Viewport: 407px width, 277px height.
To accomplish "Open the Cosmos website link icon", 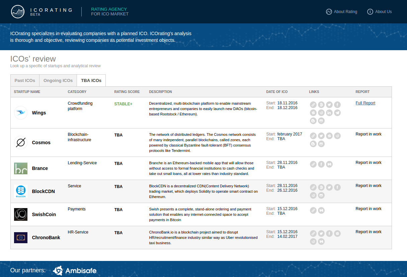I will point(313,136).
